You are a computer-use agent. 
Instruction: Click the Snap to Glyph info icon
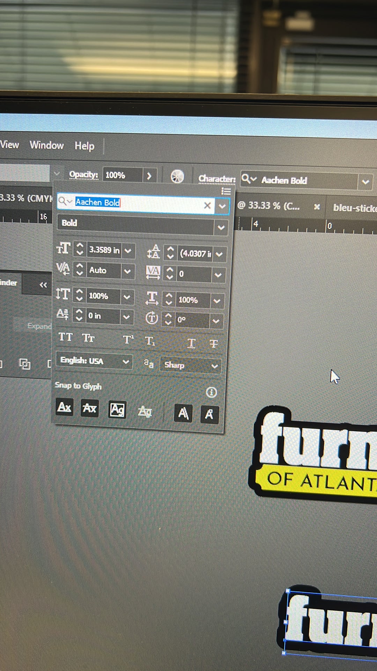point(211,392)
